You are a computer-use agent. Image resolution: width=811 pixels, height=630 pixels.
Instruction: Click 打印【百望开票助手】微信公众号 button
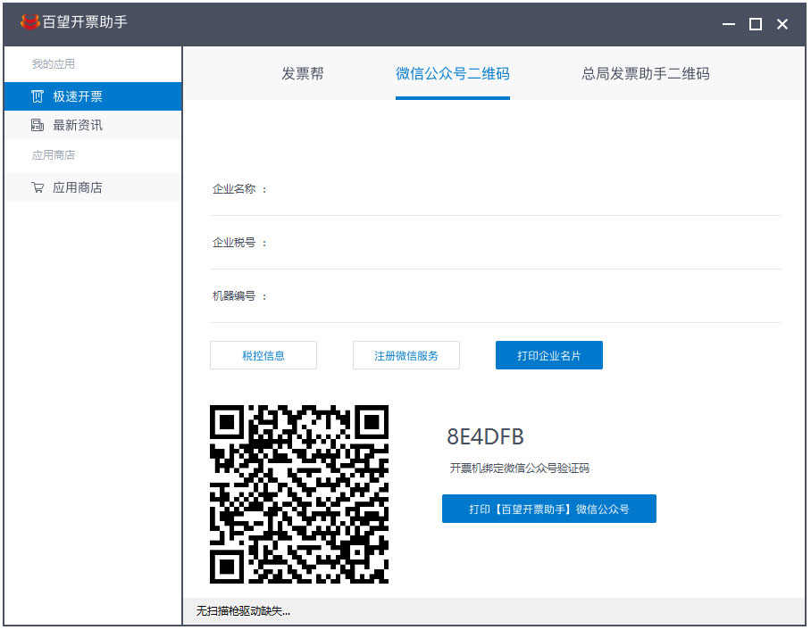click(x=548, y=509)
